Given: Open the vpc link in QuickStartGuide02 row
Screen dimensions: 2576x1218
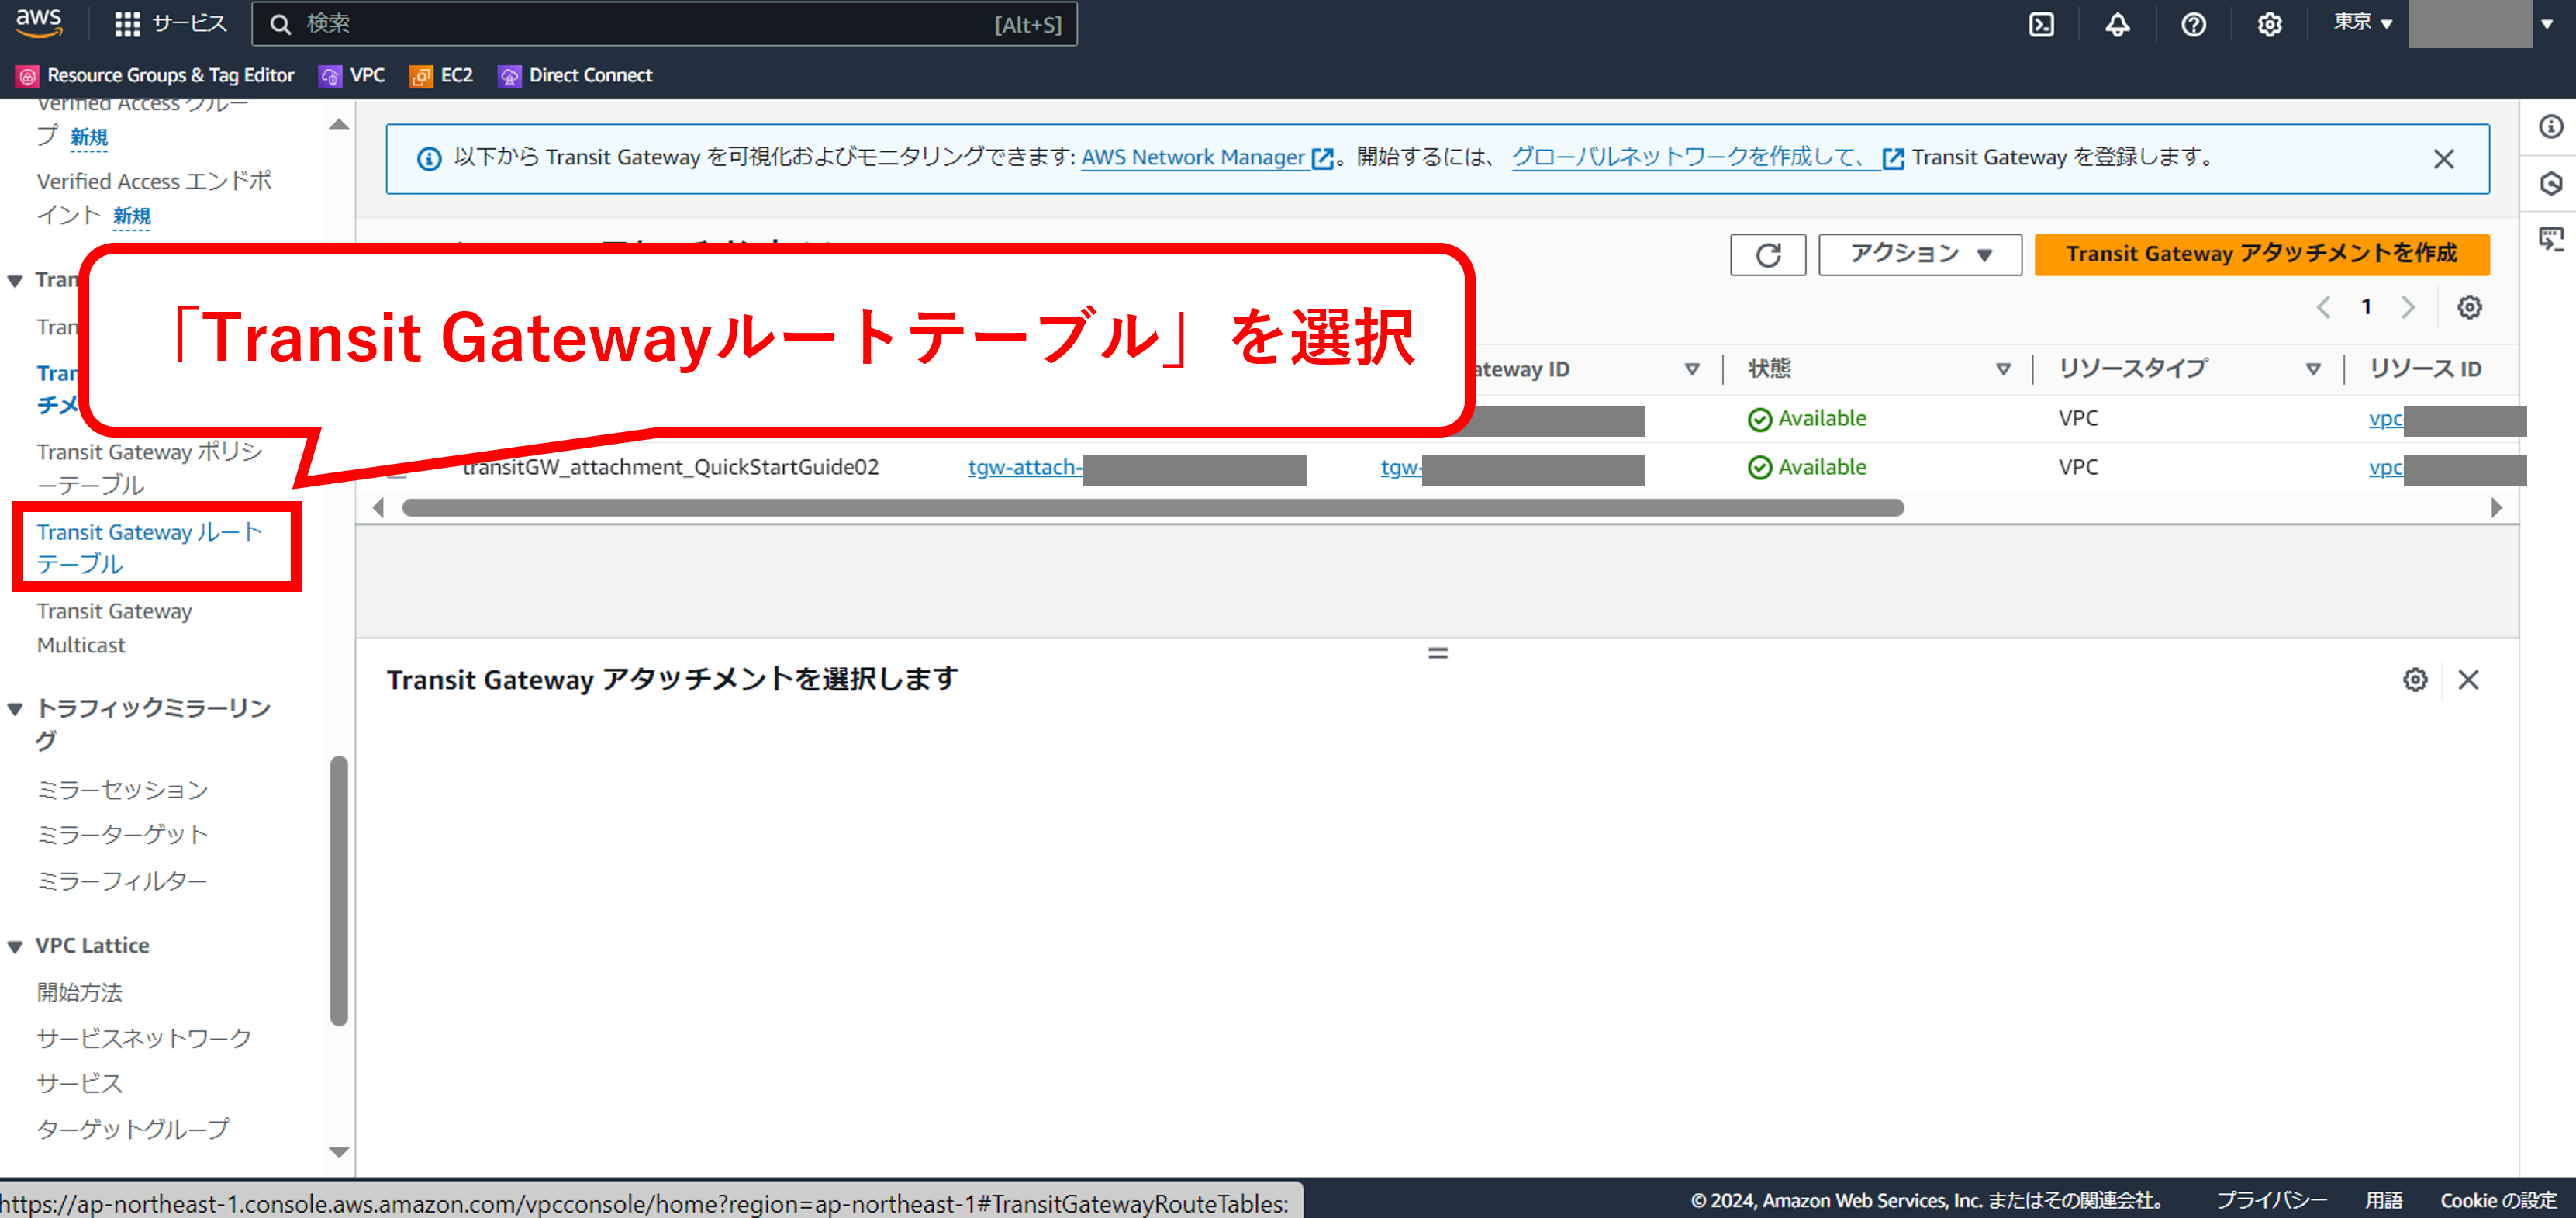Looking at the screenshot, I should coord(2385,467).
